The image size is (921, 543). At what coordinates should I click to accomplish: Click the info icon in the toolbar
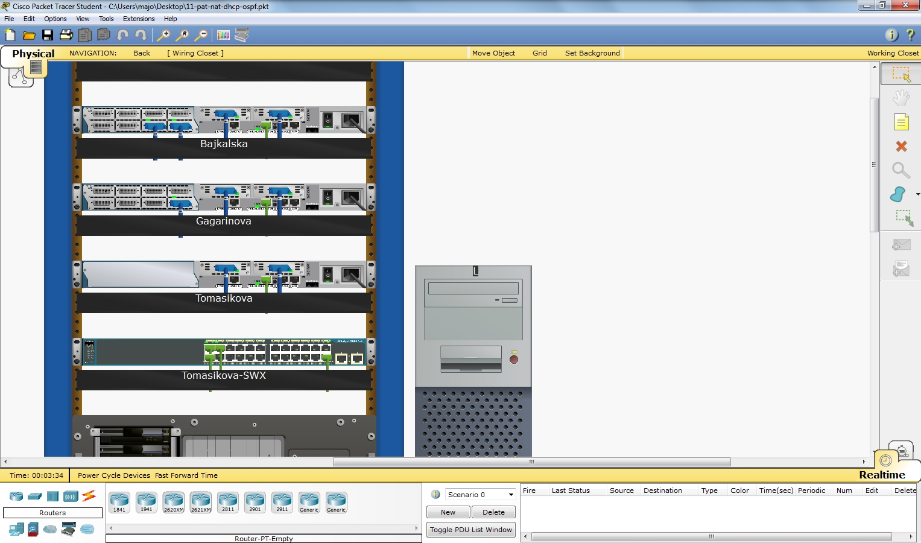(891, 35)
